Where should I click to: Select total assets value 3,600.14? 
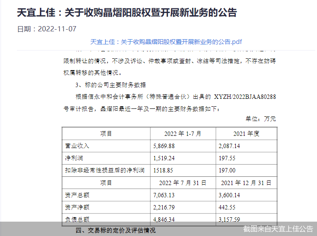(229, 195)
